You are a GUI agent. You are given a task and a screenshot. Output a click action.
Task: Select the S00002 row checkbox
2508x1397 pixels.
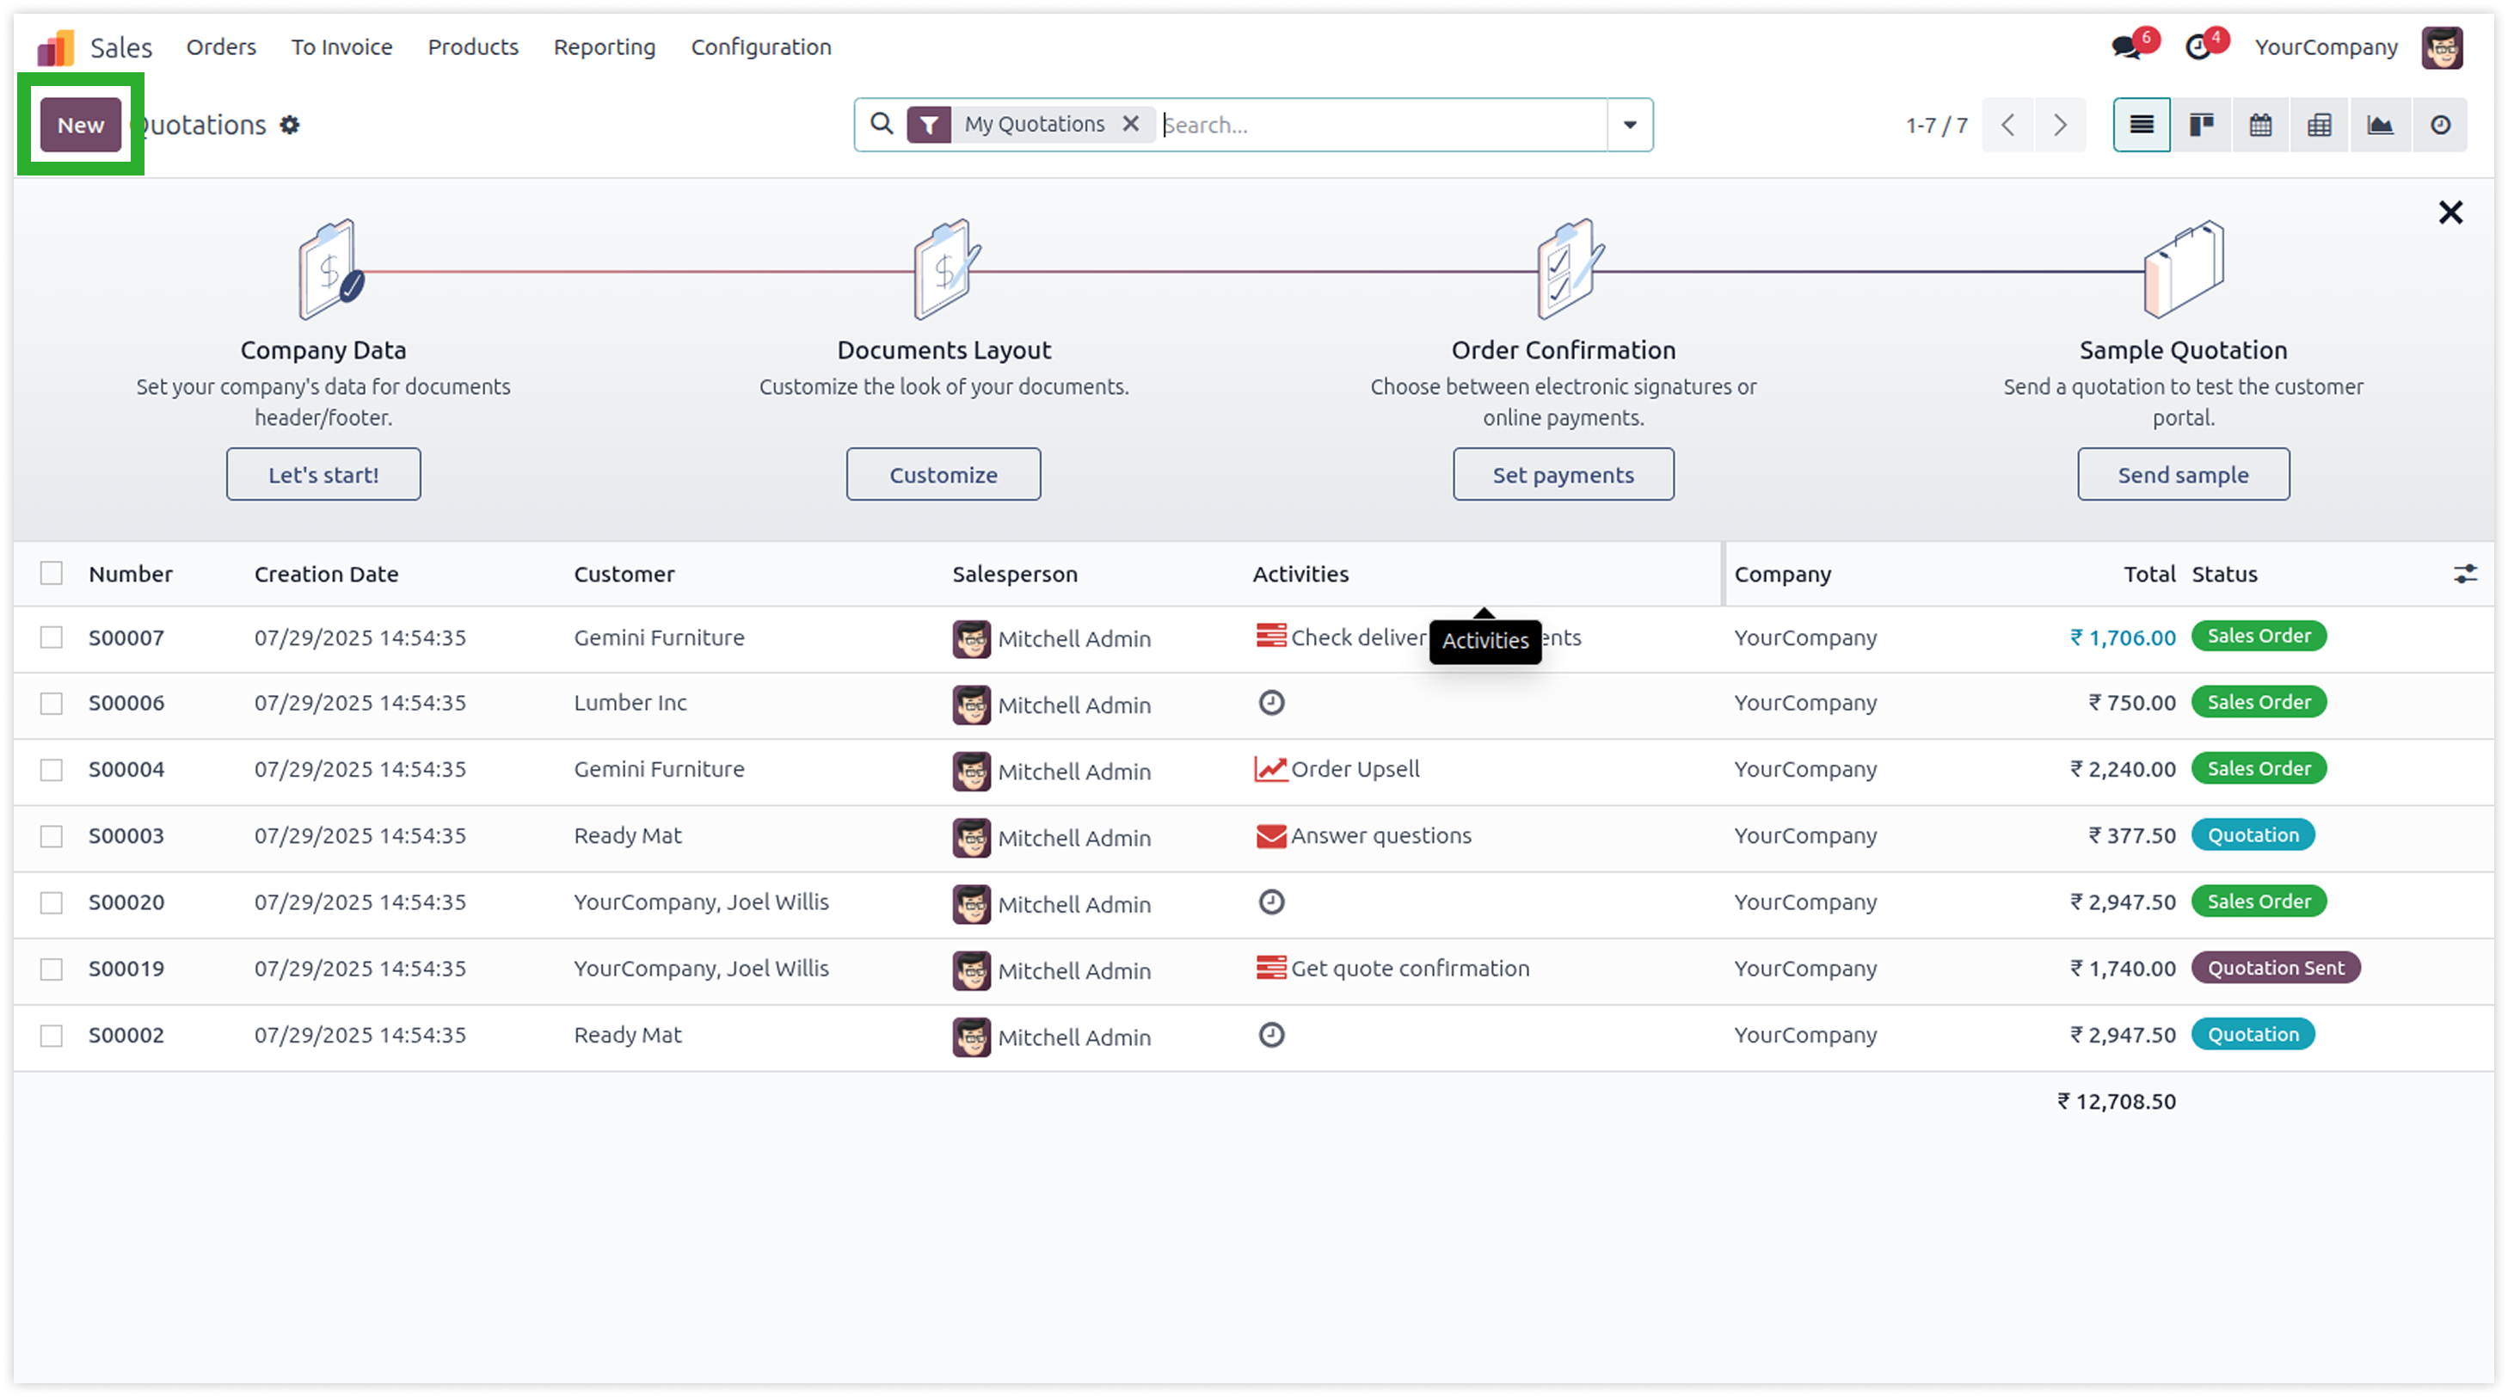point(52,1035)
